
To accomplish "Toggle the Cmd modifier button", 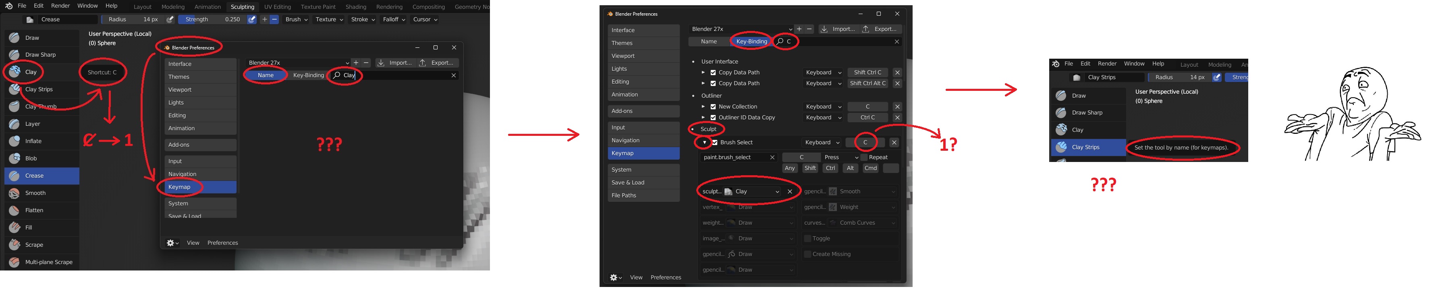I will [871, 168].
